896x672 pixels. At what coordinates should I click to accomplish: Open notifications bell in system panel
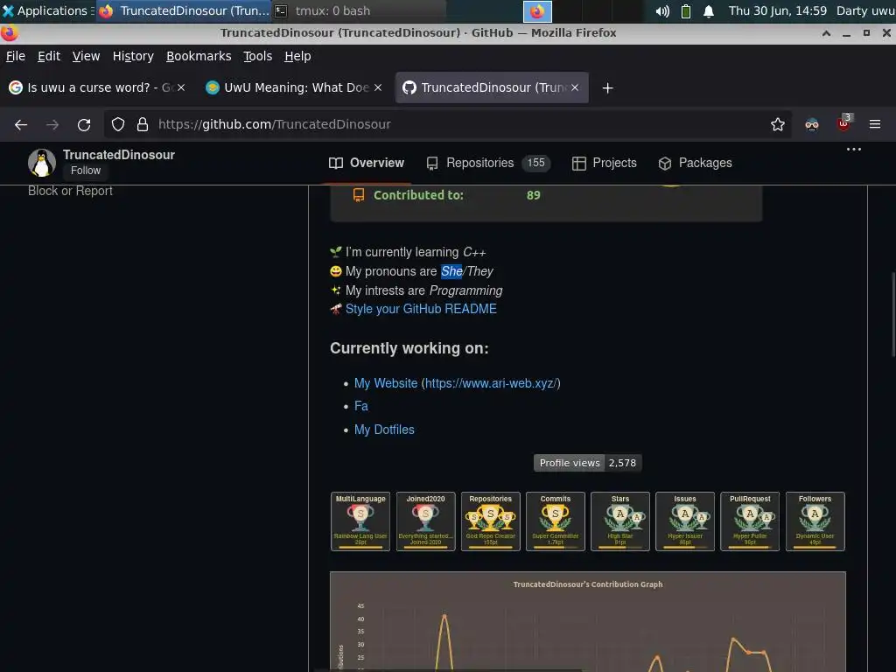(x=709, y=10)
